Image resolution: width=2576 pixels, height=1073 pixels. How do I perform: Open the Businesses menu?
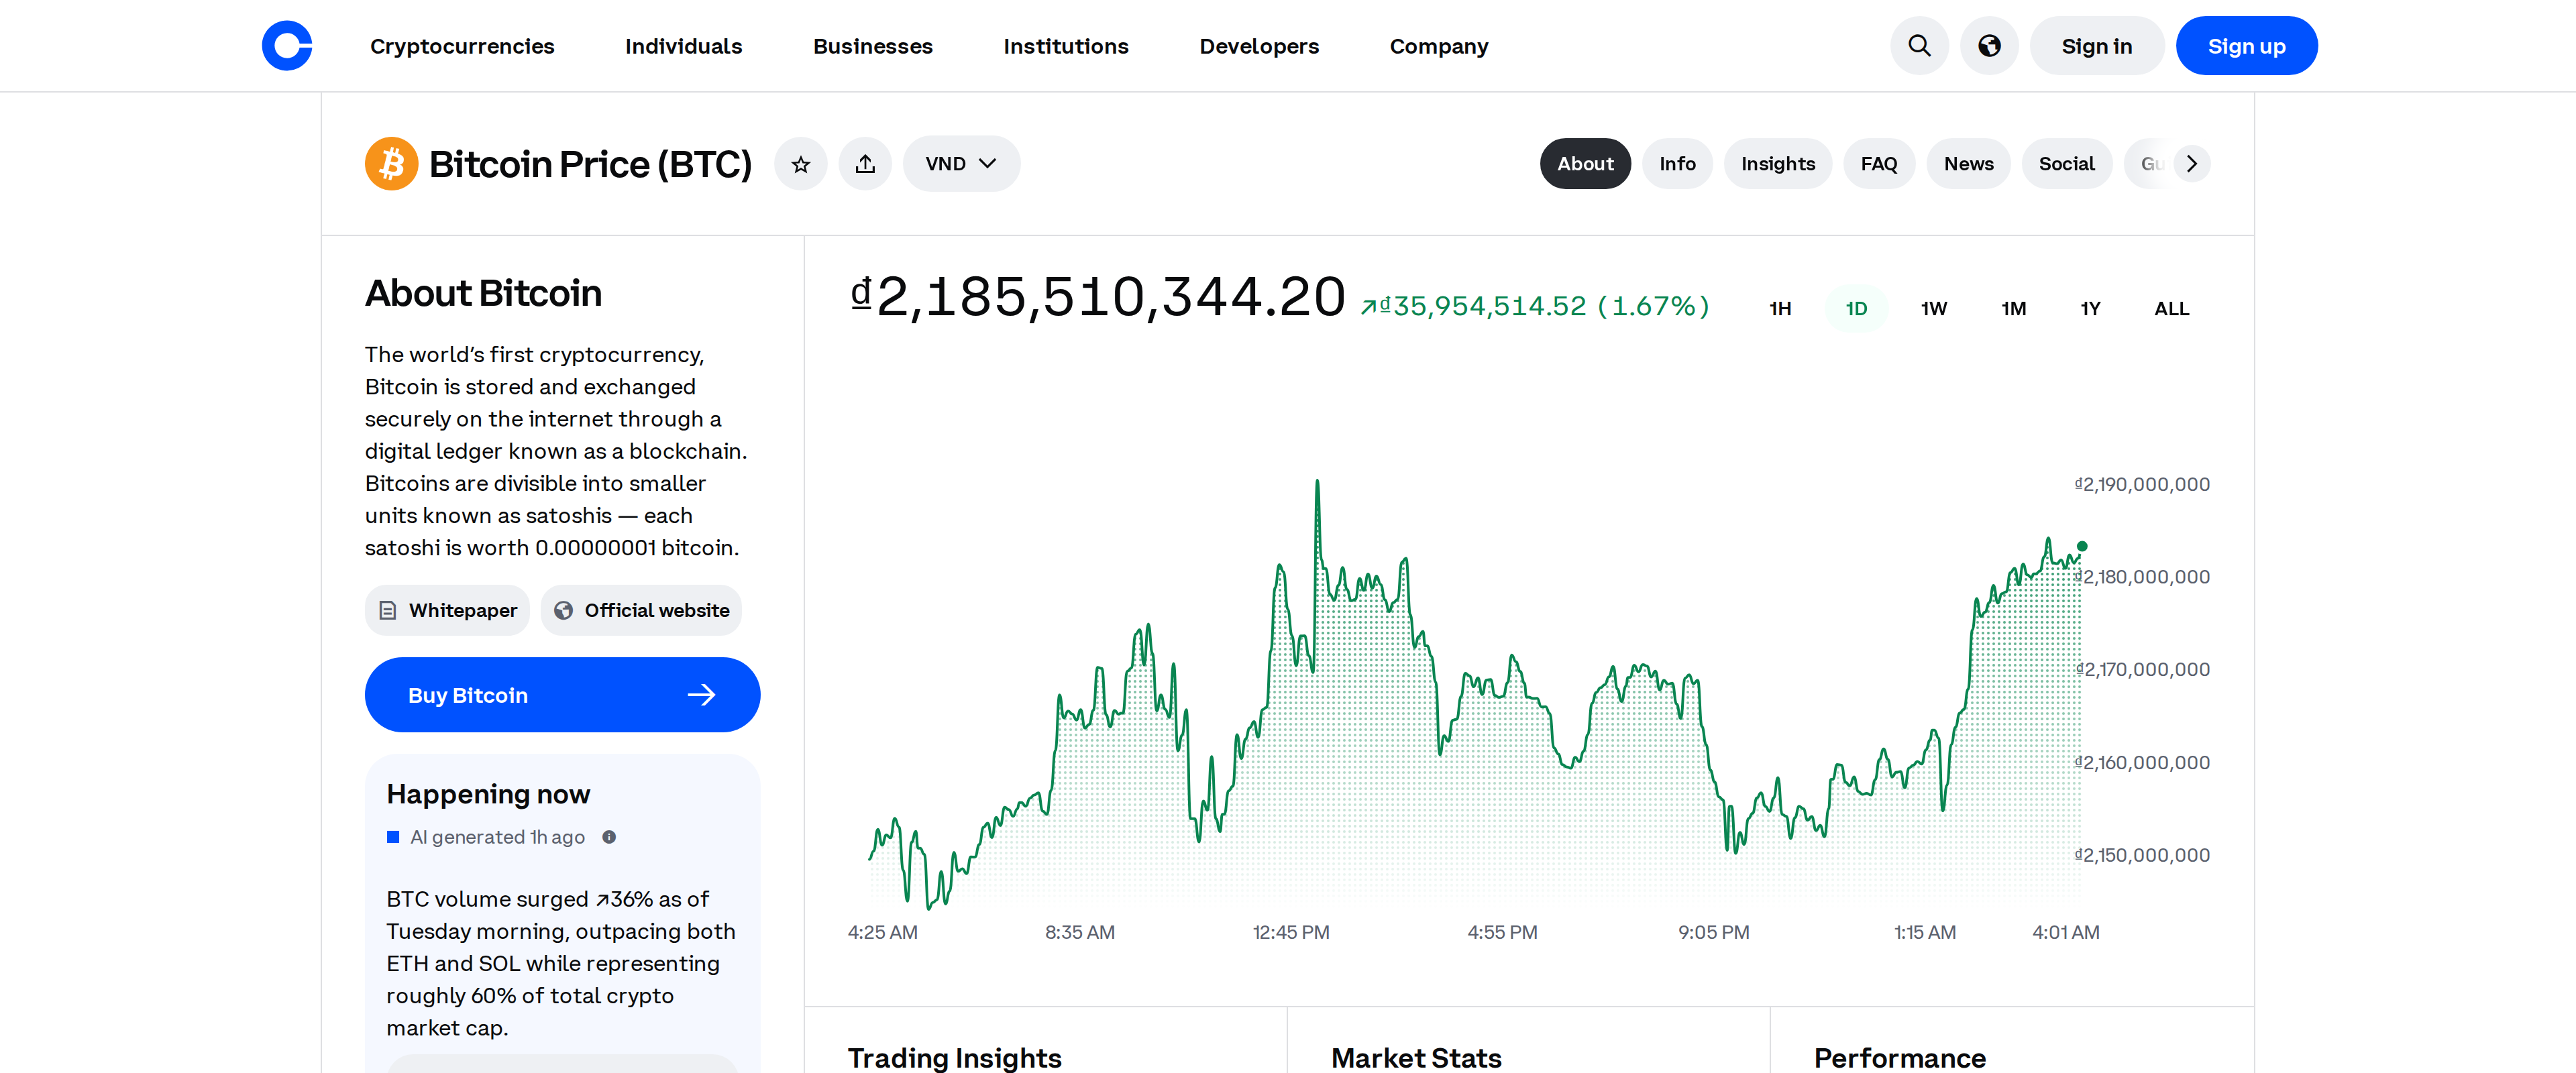point(873,46)
